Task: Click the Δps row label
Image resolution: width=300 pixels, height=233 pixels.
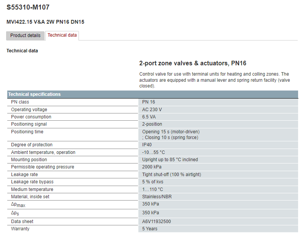Action: (x=15, y=213)
